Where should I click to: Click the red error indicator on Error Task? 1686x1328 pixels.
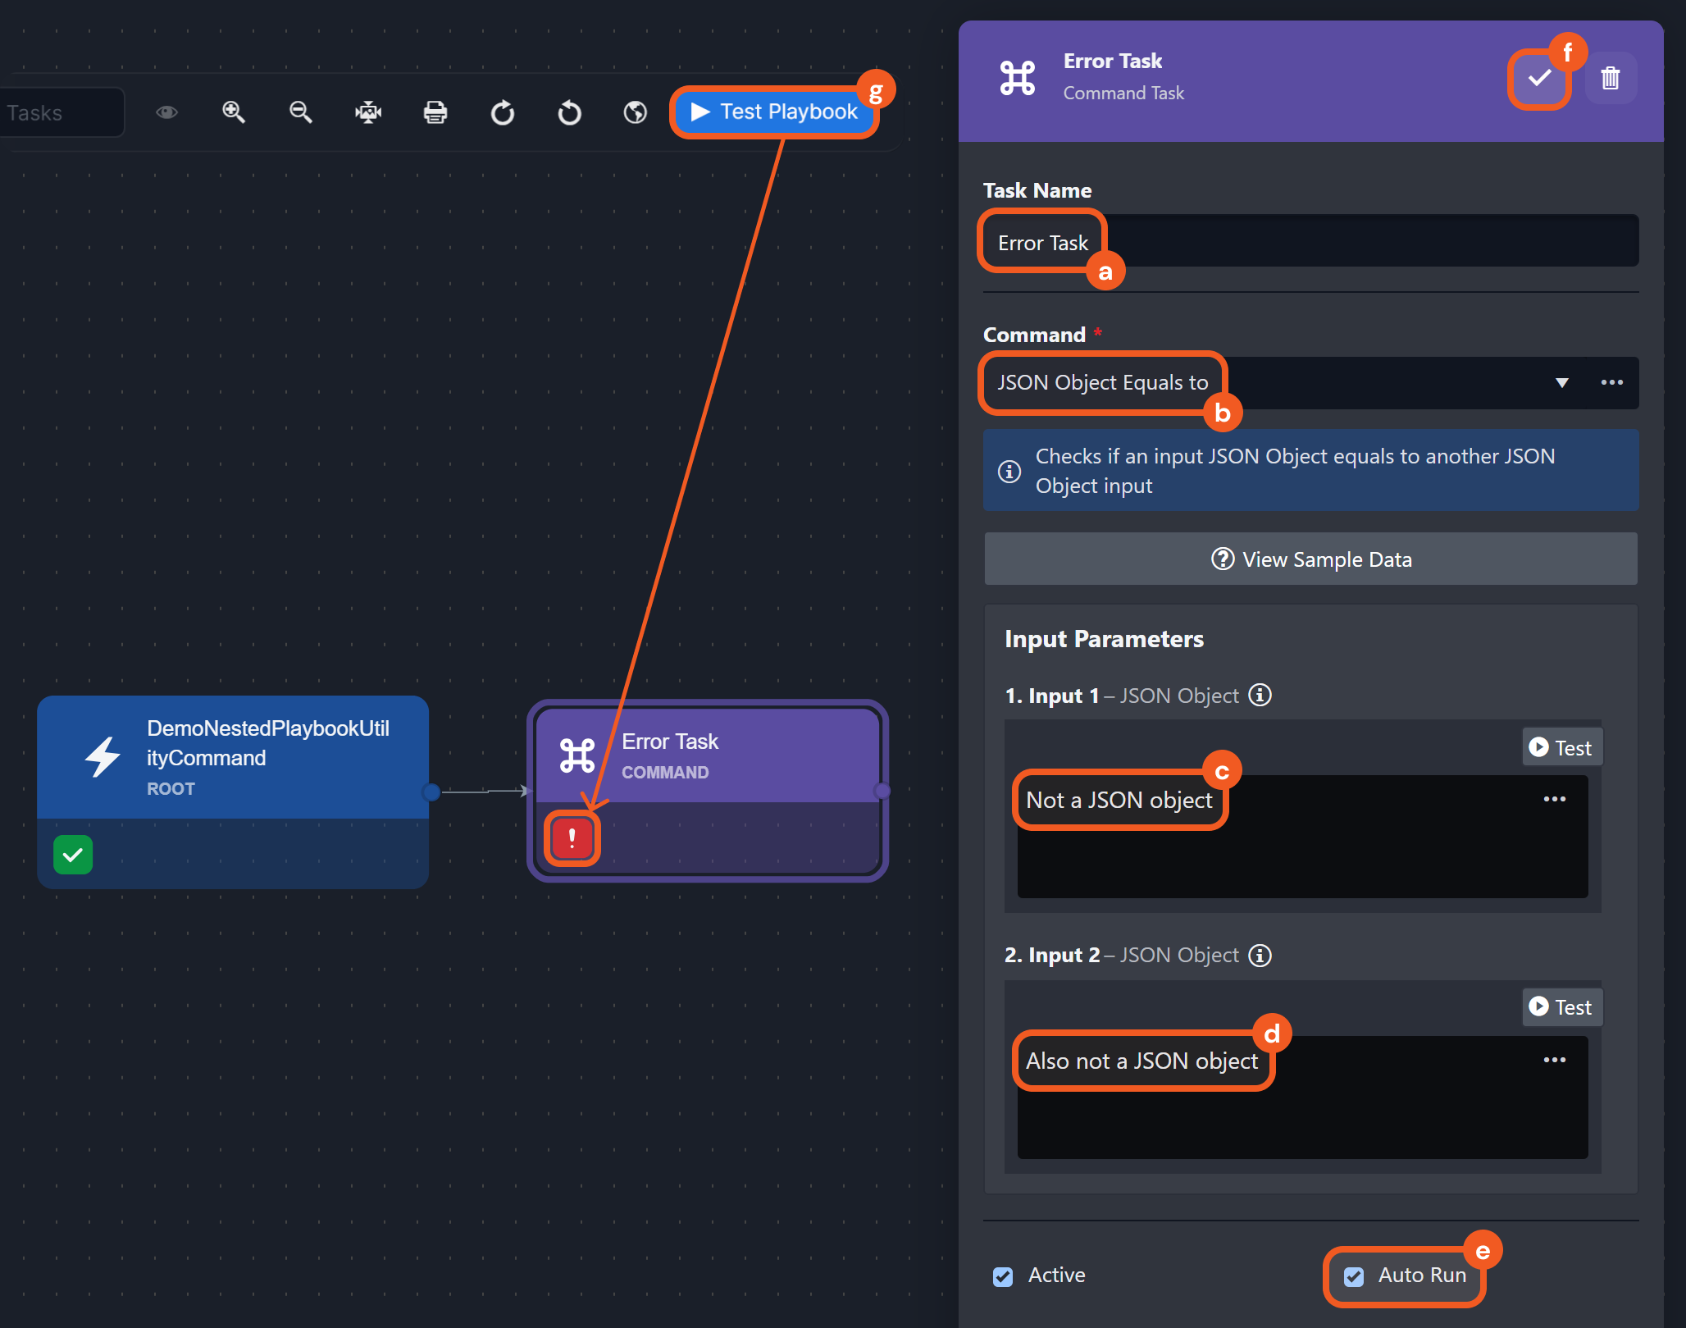pyautogui.click(x=572, y=838)
